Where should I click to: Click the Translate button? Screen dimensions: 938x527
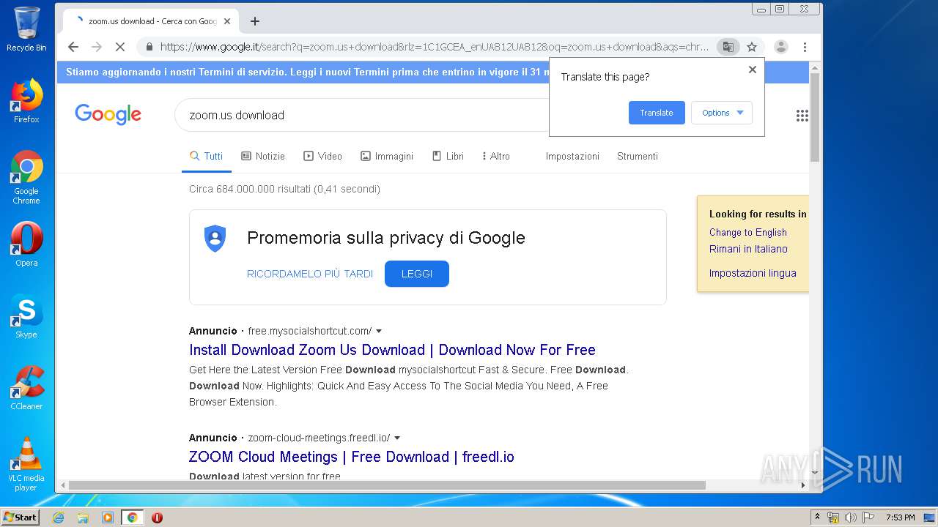click(x=657, y=113)
